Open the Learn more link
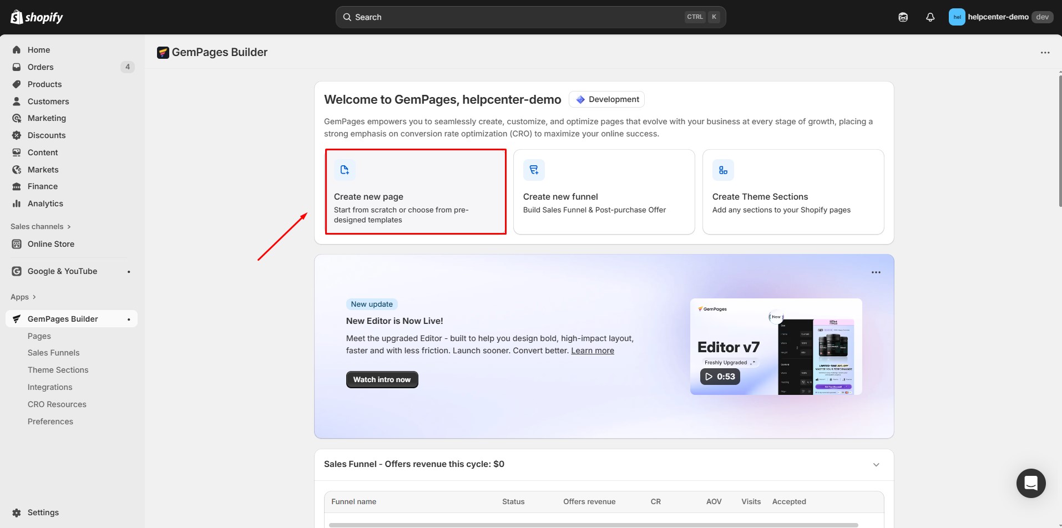 pos(592,350)
